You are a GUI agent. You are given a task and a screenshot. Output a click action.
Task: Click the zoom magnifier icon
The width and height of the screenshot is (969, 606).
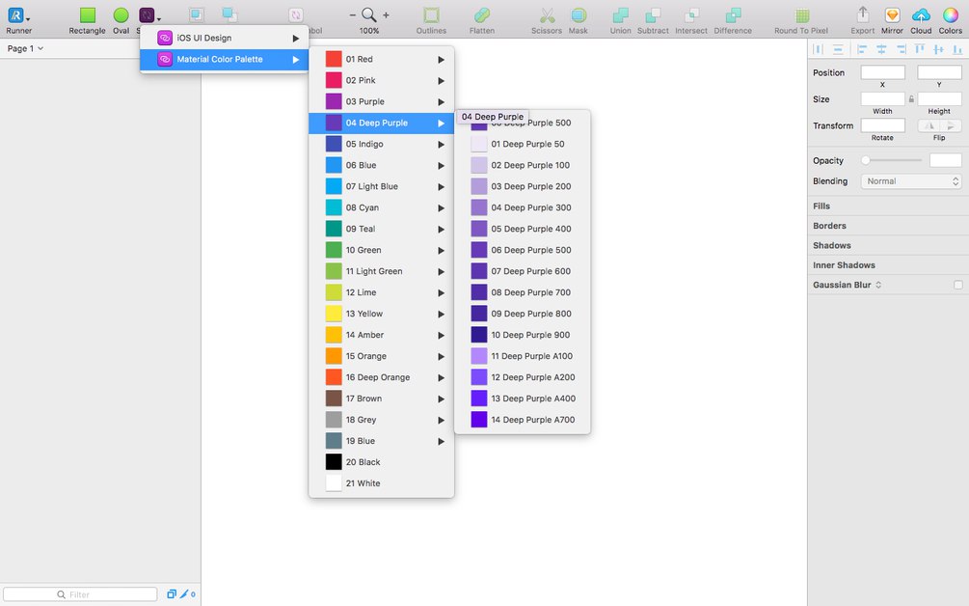[x=369, y=14]
